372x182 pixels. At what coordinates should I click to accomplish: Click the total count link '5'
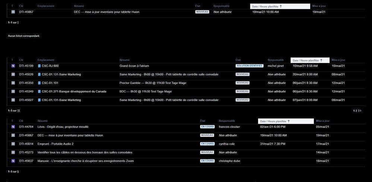(18, 171)
